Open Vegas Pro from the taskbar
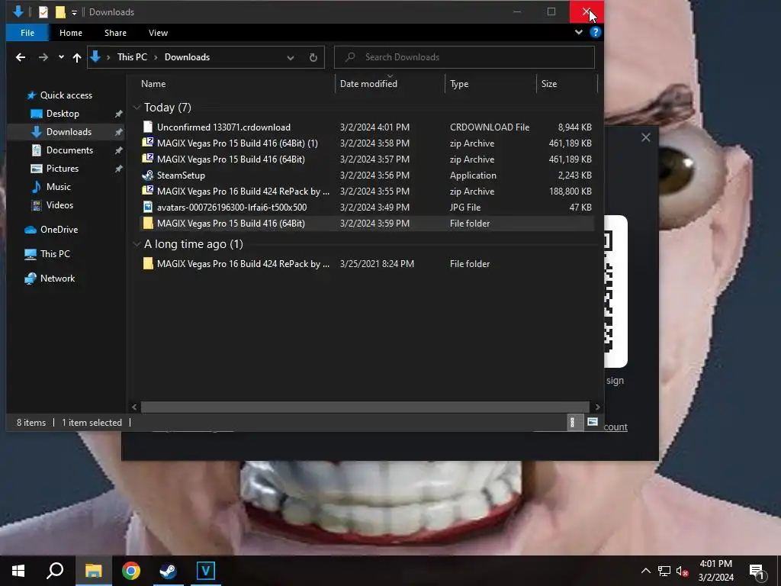Viewport: 781px width, 586px height. (x=206, y=571)
